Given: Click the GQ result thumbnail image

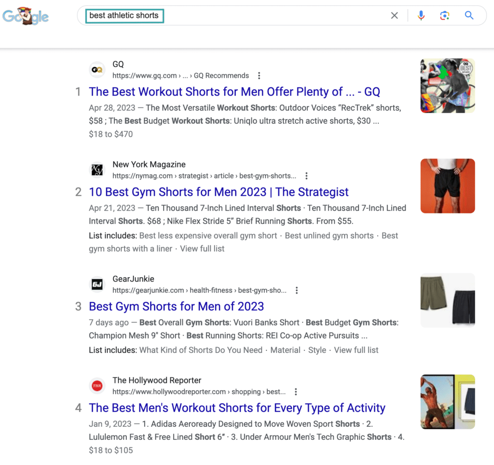Looking at the screenshot, I should click(448, 86).
